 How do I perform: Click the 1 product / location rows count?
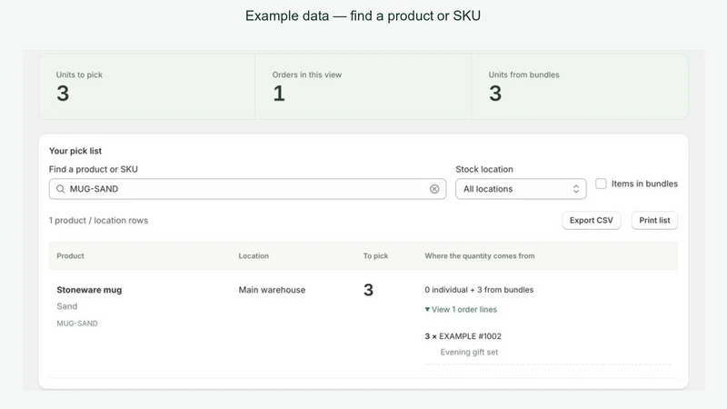98,220
